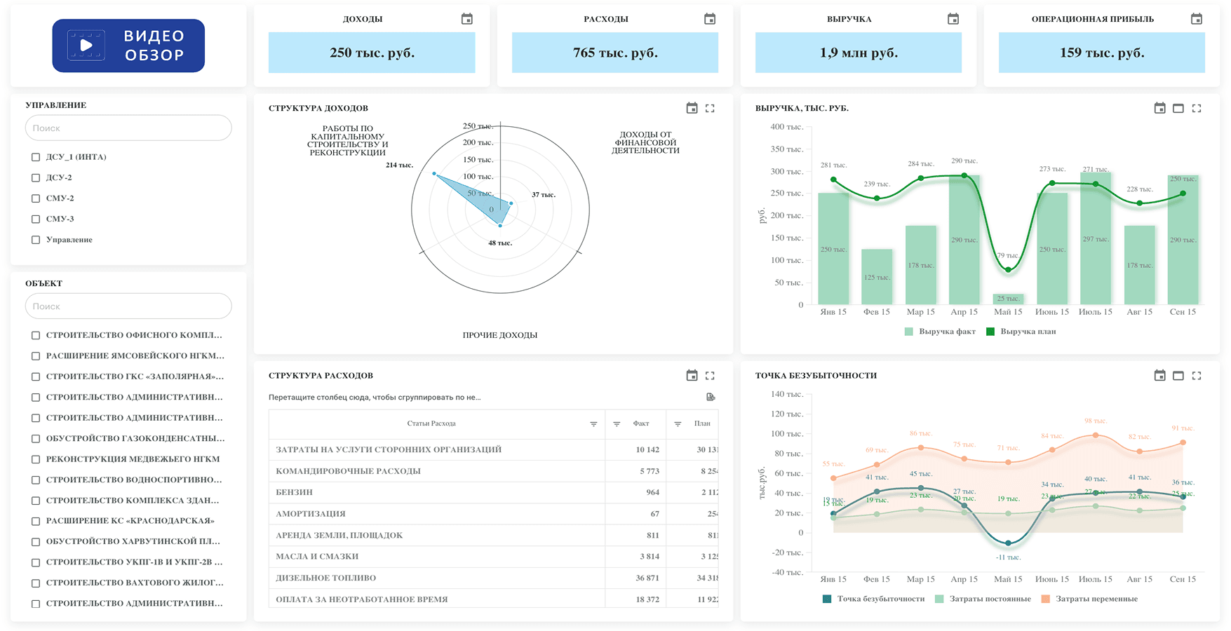The image size is (1231, 631).
Task: Sort by the Факт column header
Action: point(641,423)
